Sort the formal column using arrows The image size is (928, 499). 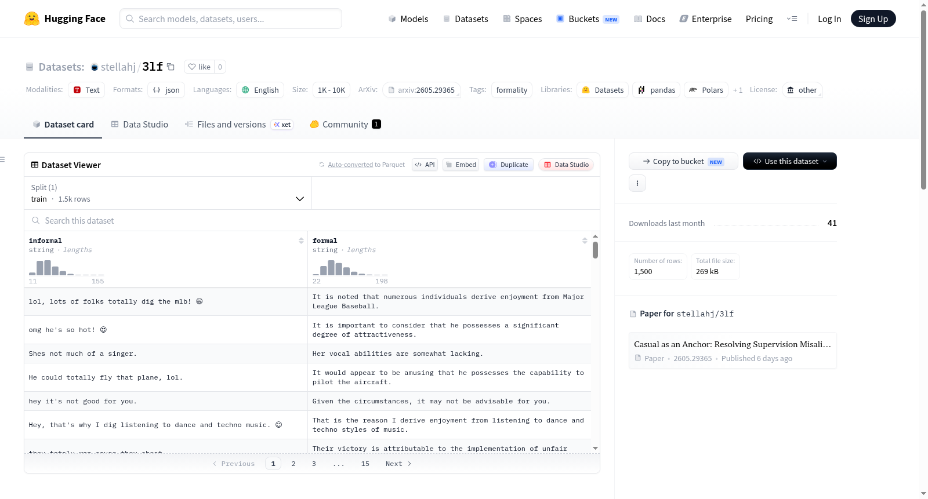pos(585,241)
